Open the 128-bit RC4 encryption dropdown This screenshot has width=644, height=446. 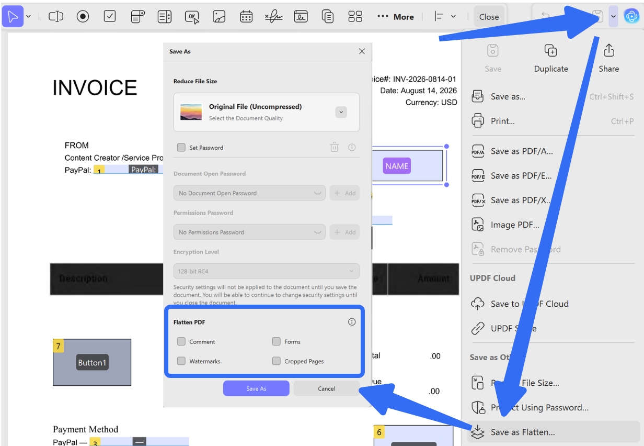tap(266, 271)
